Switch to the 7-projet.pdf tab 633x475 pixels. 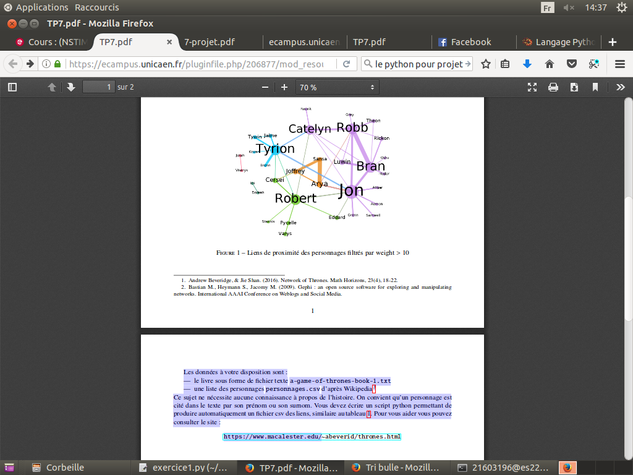pos(210,42)
